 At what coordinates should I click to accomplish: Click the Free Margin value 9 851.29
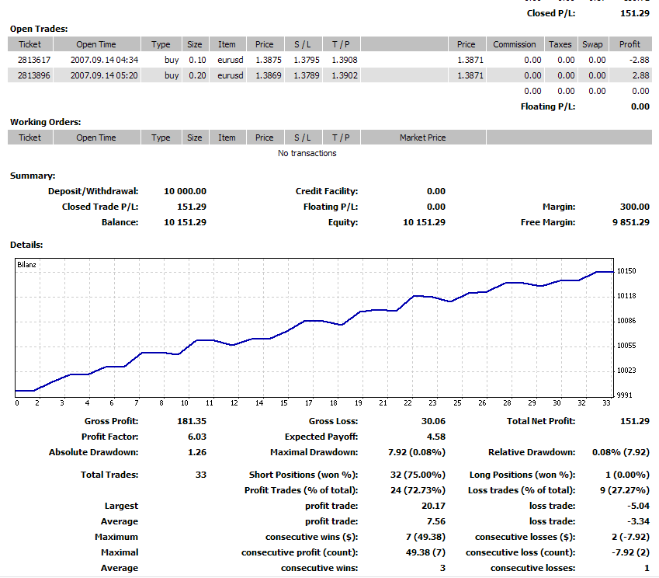(630, 222)
